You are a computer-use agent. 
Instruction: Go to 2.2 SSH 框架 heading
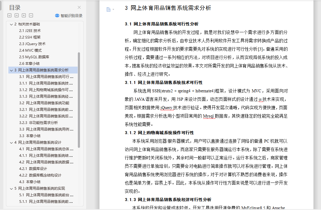30,37
